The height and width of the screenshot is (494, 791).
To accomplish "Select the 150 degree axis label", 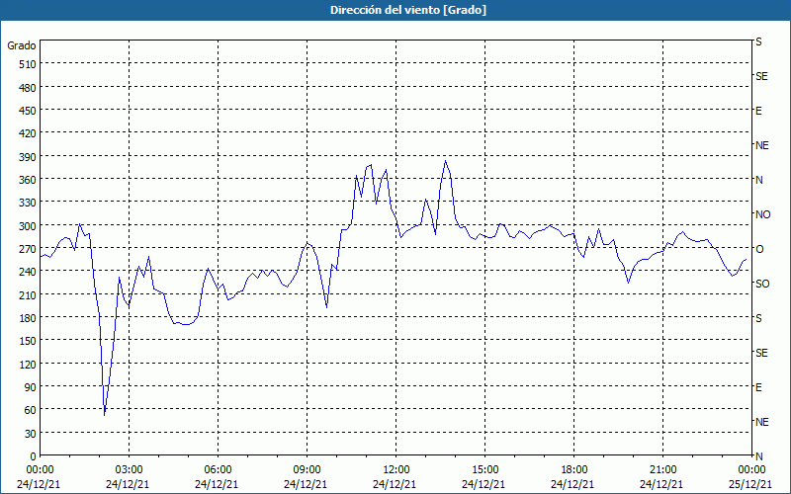I will coord(29,341).
